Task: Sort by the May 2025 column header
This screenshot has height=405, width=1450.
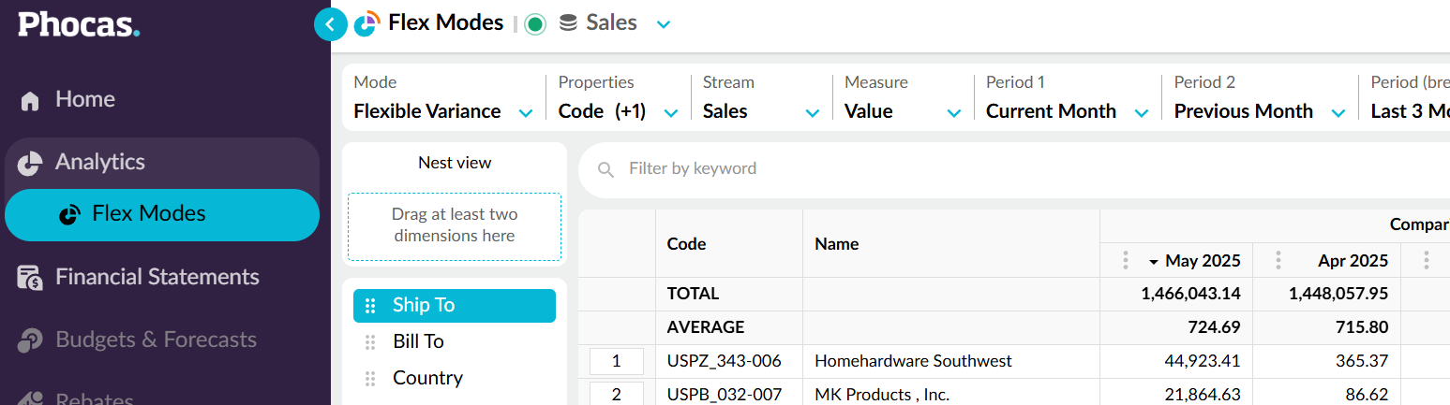Action: point(1201,260)
